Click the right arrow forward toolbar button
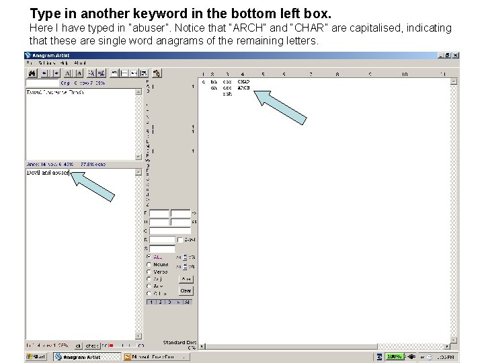This screenshot has width=484, height=363. pyautogui.click(x=56, y=73)
